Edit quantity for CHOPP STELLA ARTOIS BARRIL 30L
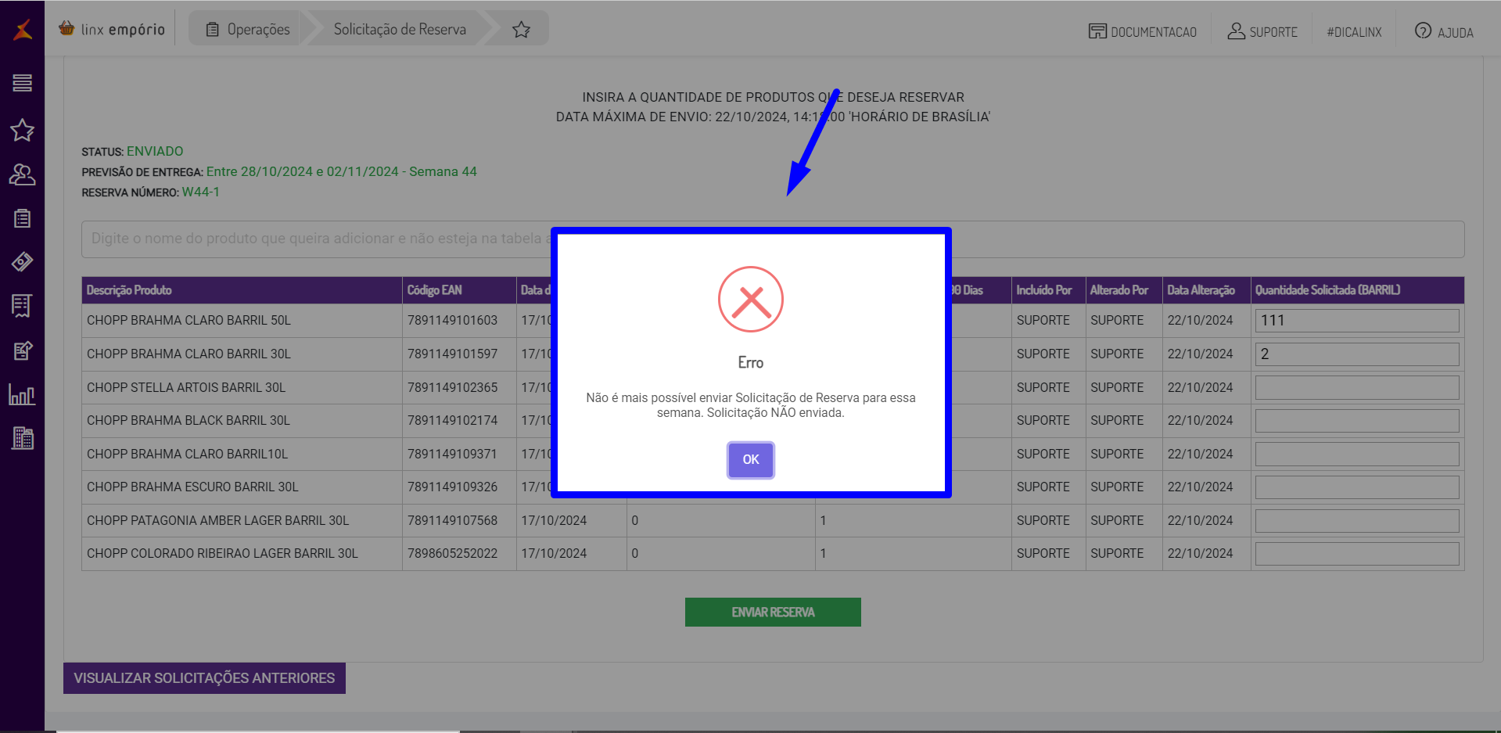 (x=1357, y=387)
